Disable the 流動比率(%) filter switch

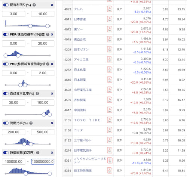[x=6, y=123]
